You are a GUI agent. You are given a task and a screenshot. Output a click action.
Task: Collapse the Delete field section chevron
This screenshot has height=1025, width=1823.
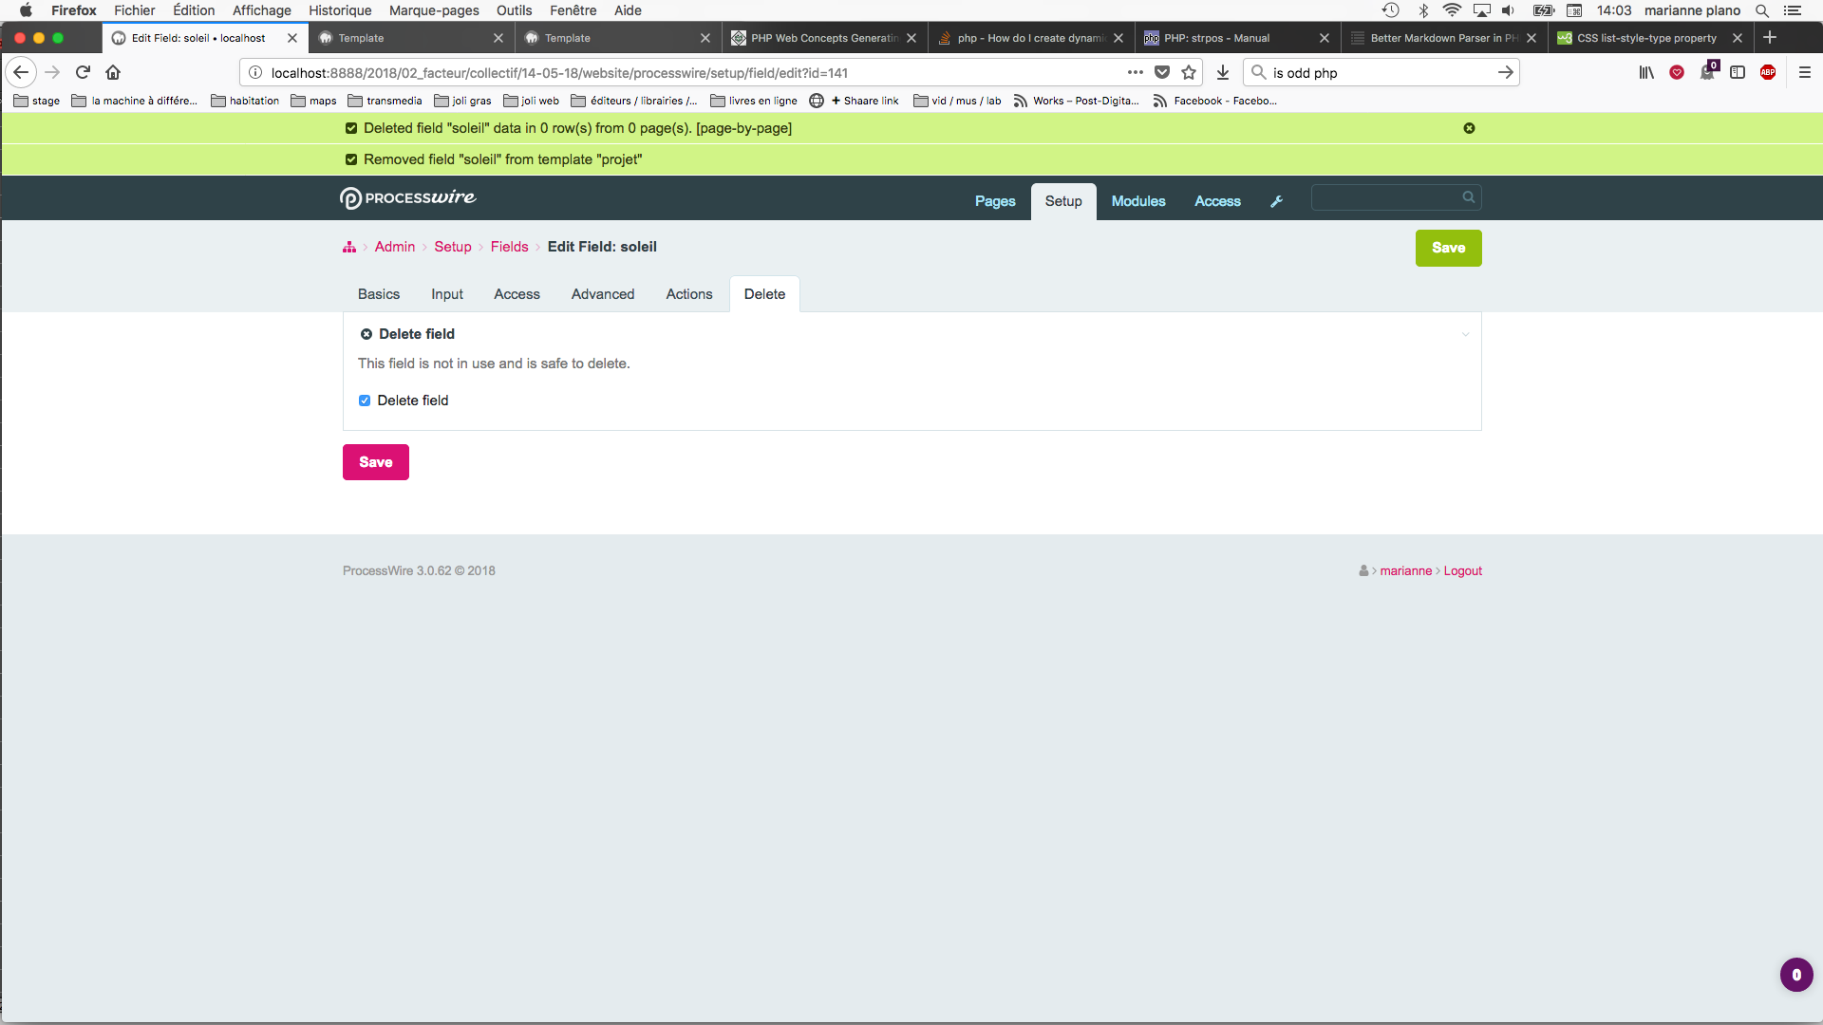1465,334
